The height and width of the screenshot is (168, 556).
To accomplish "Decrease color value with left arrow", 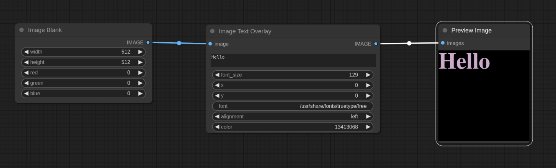I will click(217, 127).
